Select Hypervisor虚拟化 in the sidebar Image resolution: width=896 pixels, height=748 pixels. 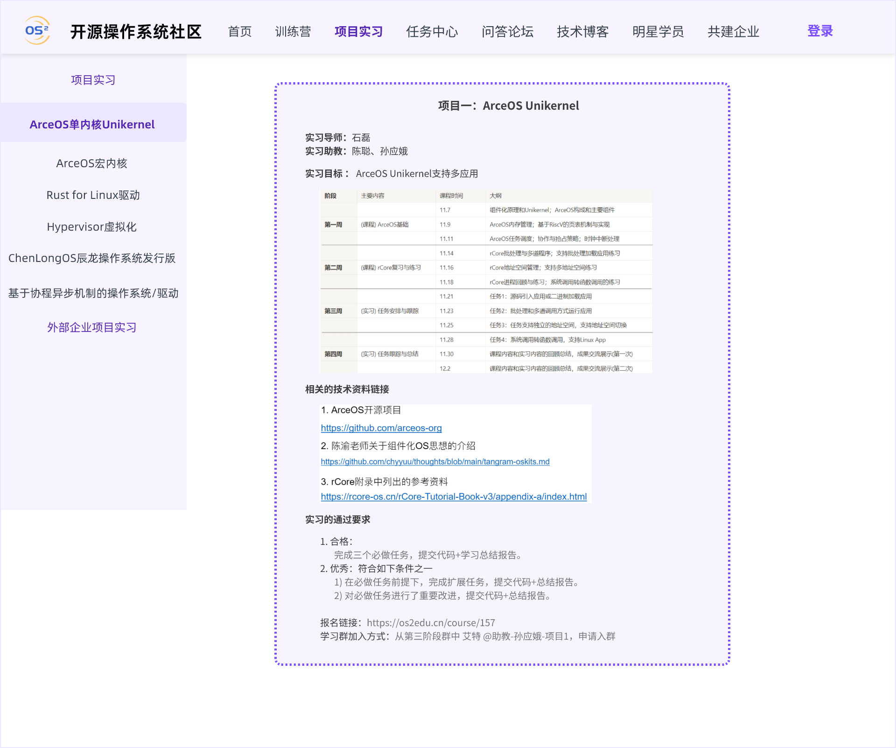(92, 226)
